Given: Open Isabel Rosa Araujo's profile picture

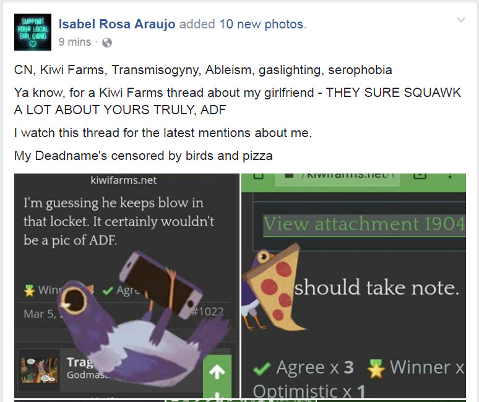Looking at the screenshot, I should coord(33,32).
